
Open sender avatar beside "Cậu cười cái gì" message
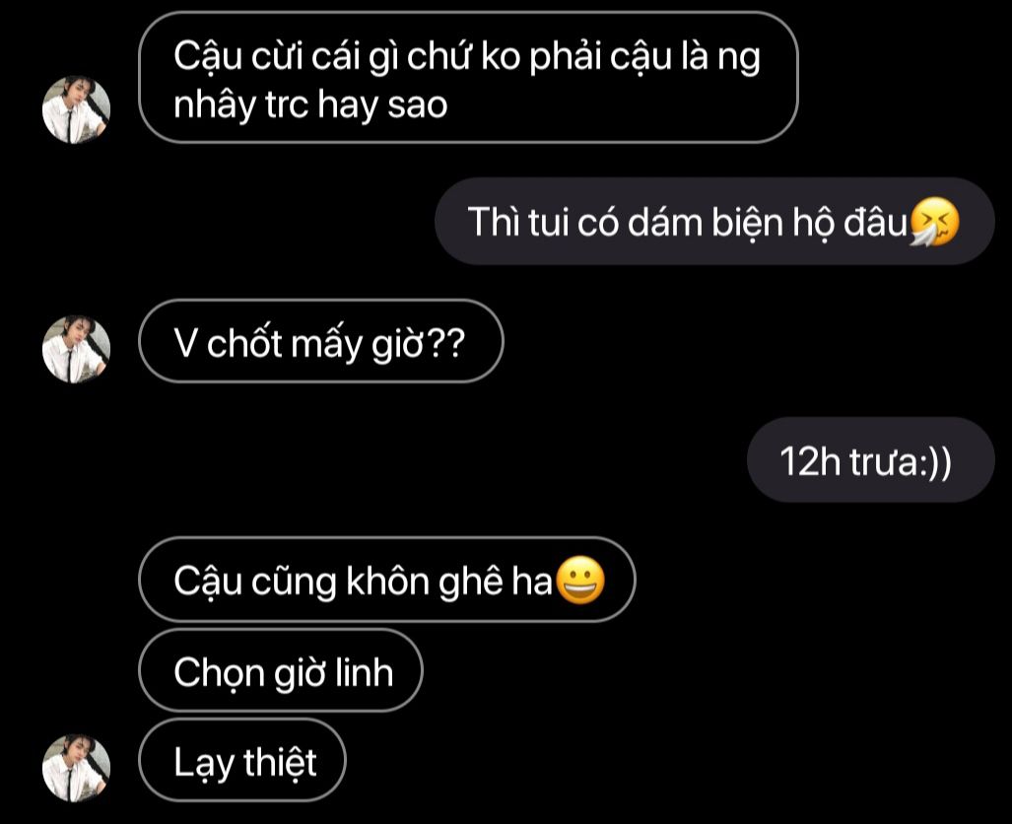point(76,109)
